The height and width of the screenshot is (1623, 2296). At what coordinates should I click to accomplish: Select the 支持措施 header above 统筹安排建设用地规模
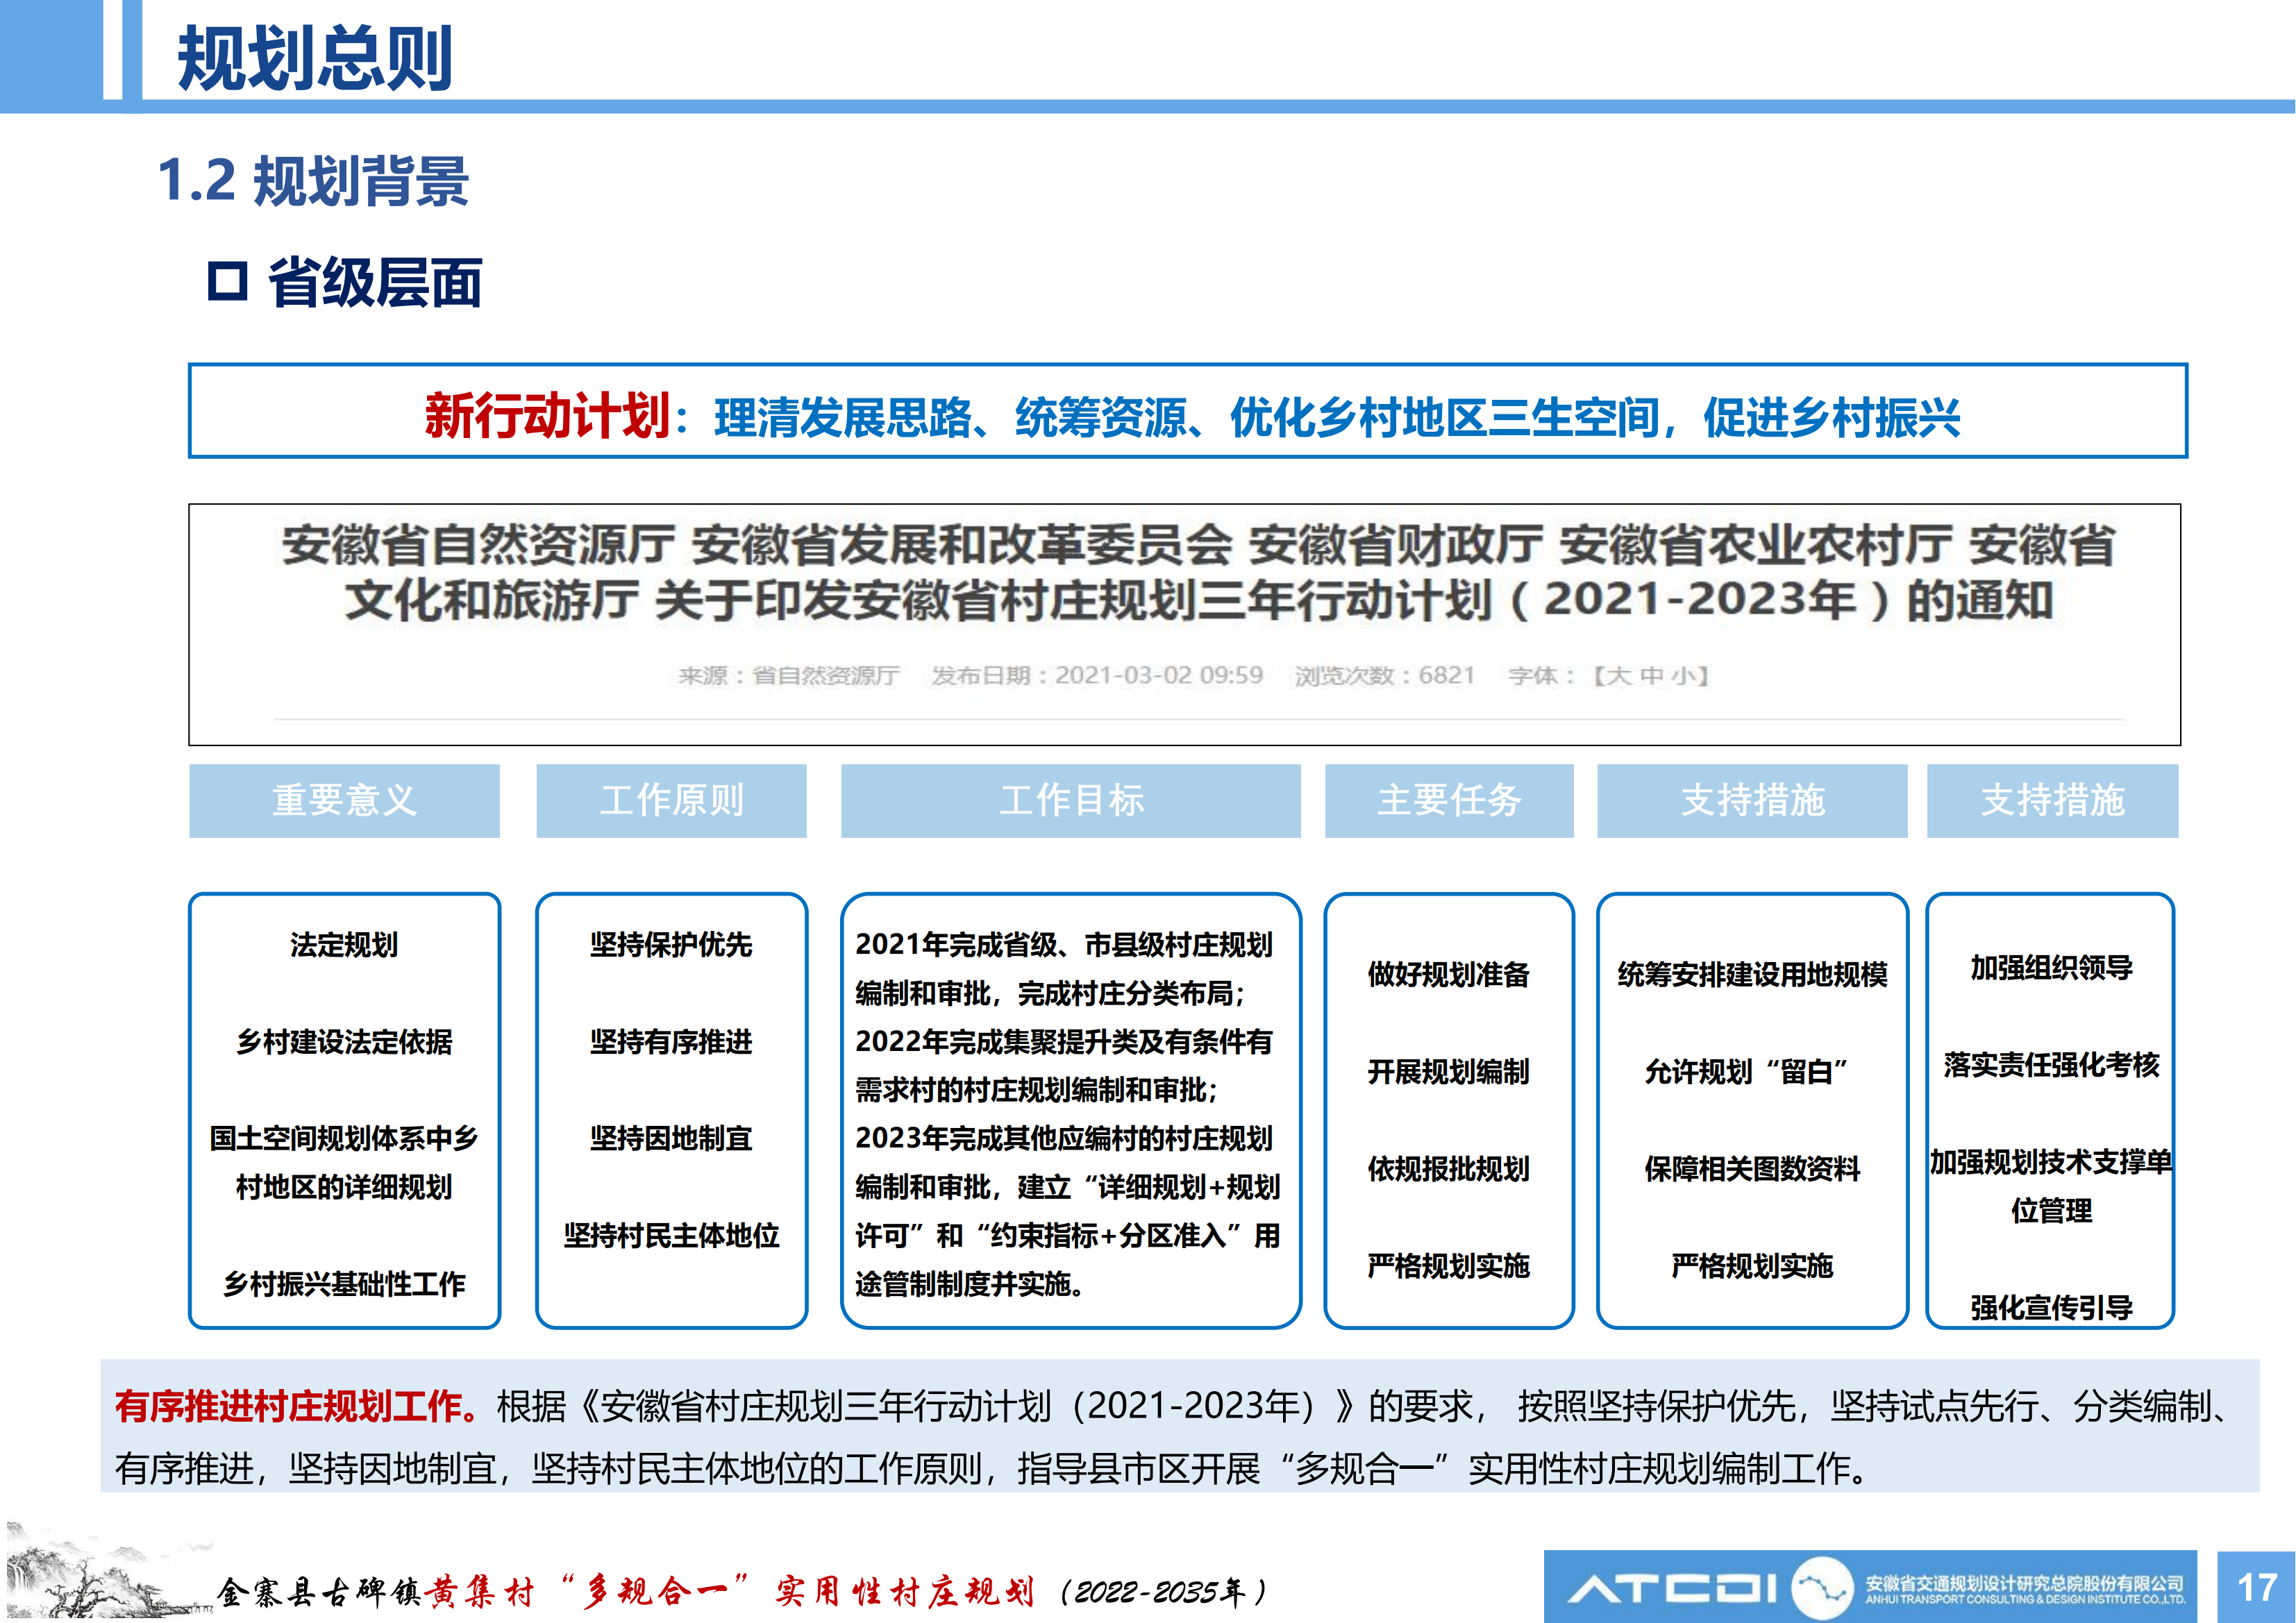(1752, 800)
